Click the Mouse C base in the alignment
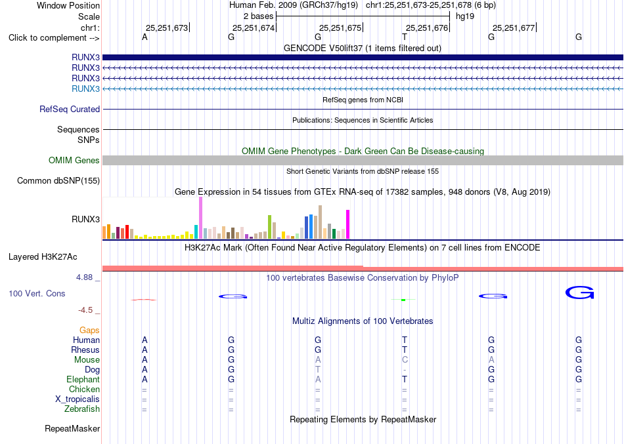Image resolution: width=624 pixels, height=444 pixels. 405,360
